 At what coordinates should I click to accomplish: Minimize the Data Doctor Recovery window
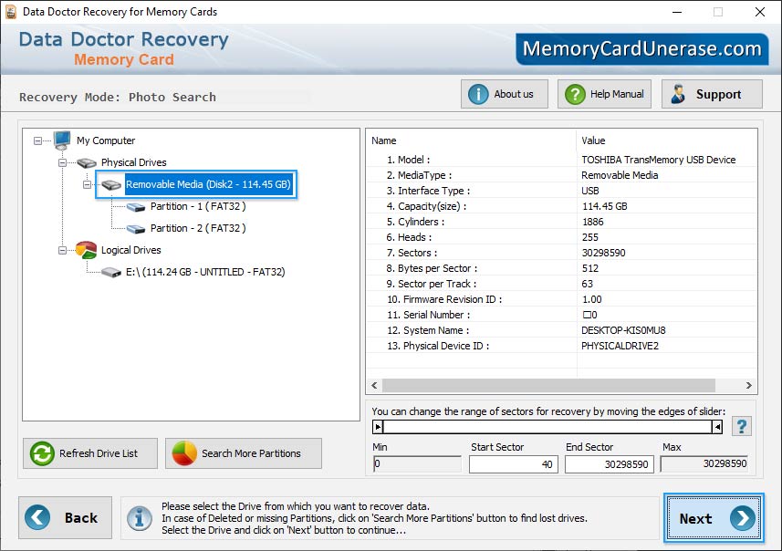677,12
